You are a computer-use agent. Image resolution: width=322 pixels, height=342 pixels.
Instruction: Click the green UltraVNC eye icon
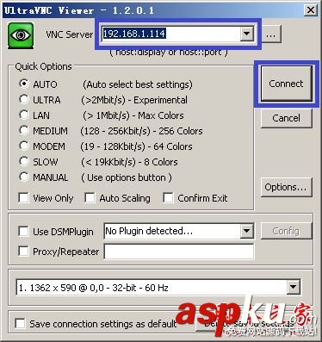click(x=21, y=35)
